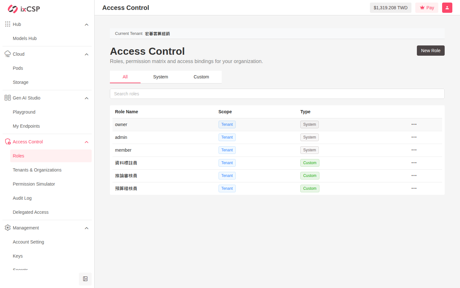The width and height of the screenshot is (460, 288).
Task: Switch to the Custom roles tab
Action: [201, 77]
